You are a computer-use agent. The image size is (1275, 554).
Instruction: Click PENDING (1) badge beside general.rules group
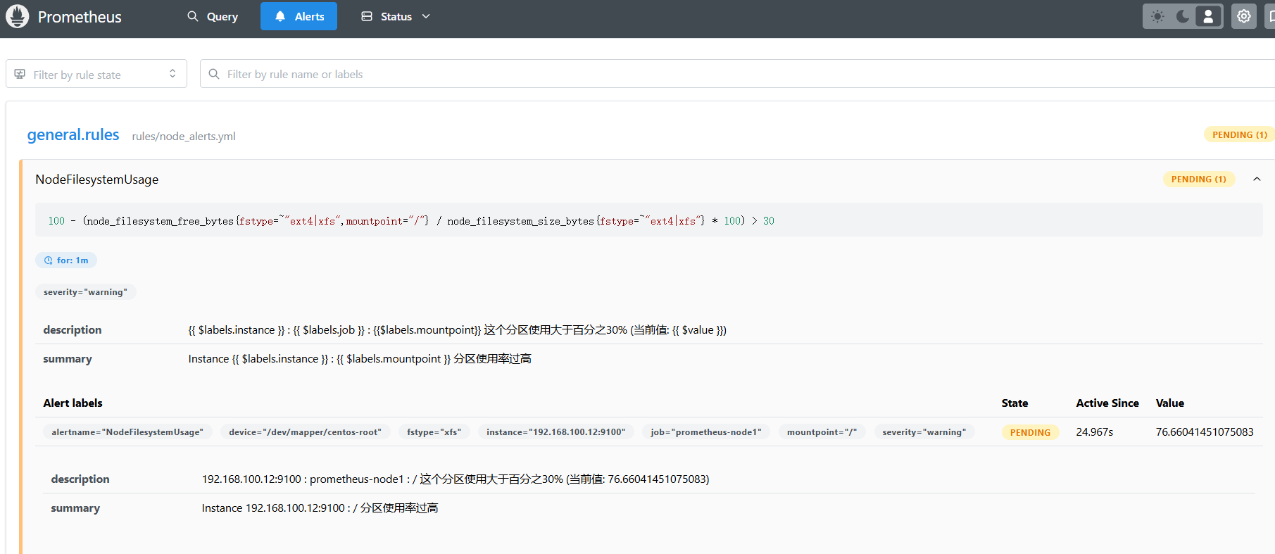[x=1239, y=134]
